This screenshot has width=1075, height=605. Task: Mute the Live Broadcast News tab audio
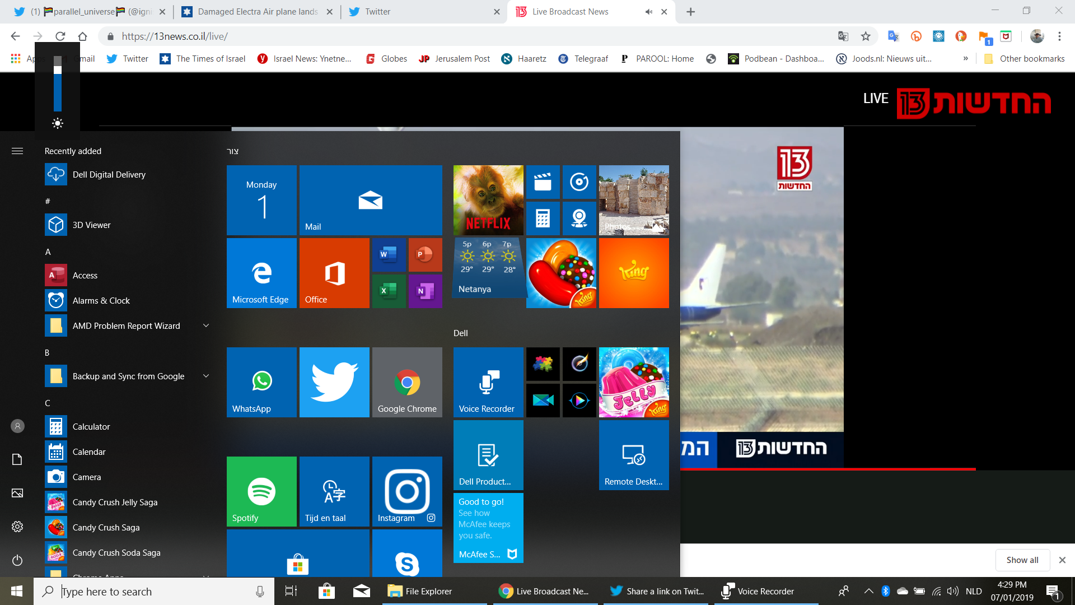click(648, 12)
